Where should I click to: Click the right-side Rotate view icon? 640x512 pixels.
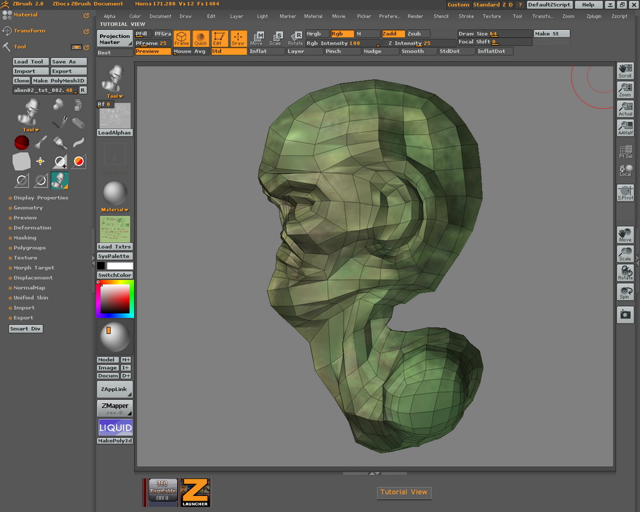625,273
